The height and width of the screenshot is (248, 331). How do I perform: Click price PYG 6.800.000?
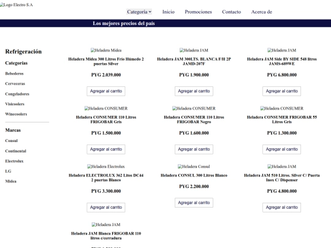coord(282,75)
